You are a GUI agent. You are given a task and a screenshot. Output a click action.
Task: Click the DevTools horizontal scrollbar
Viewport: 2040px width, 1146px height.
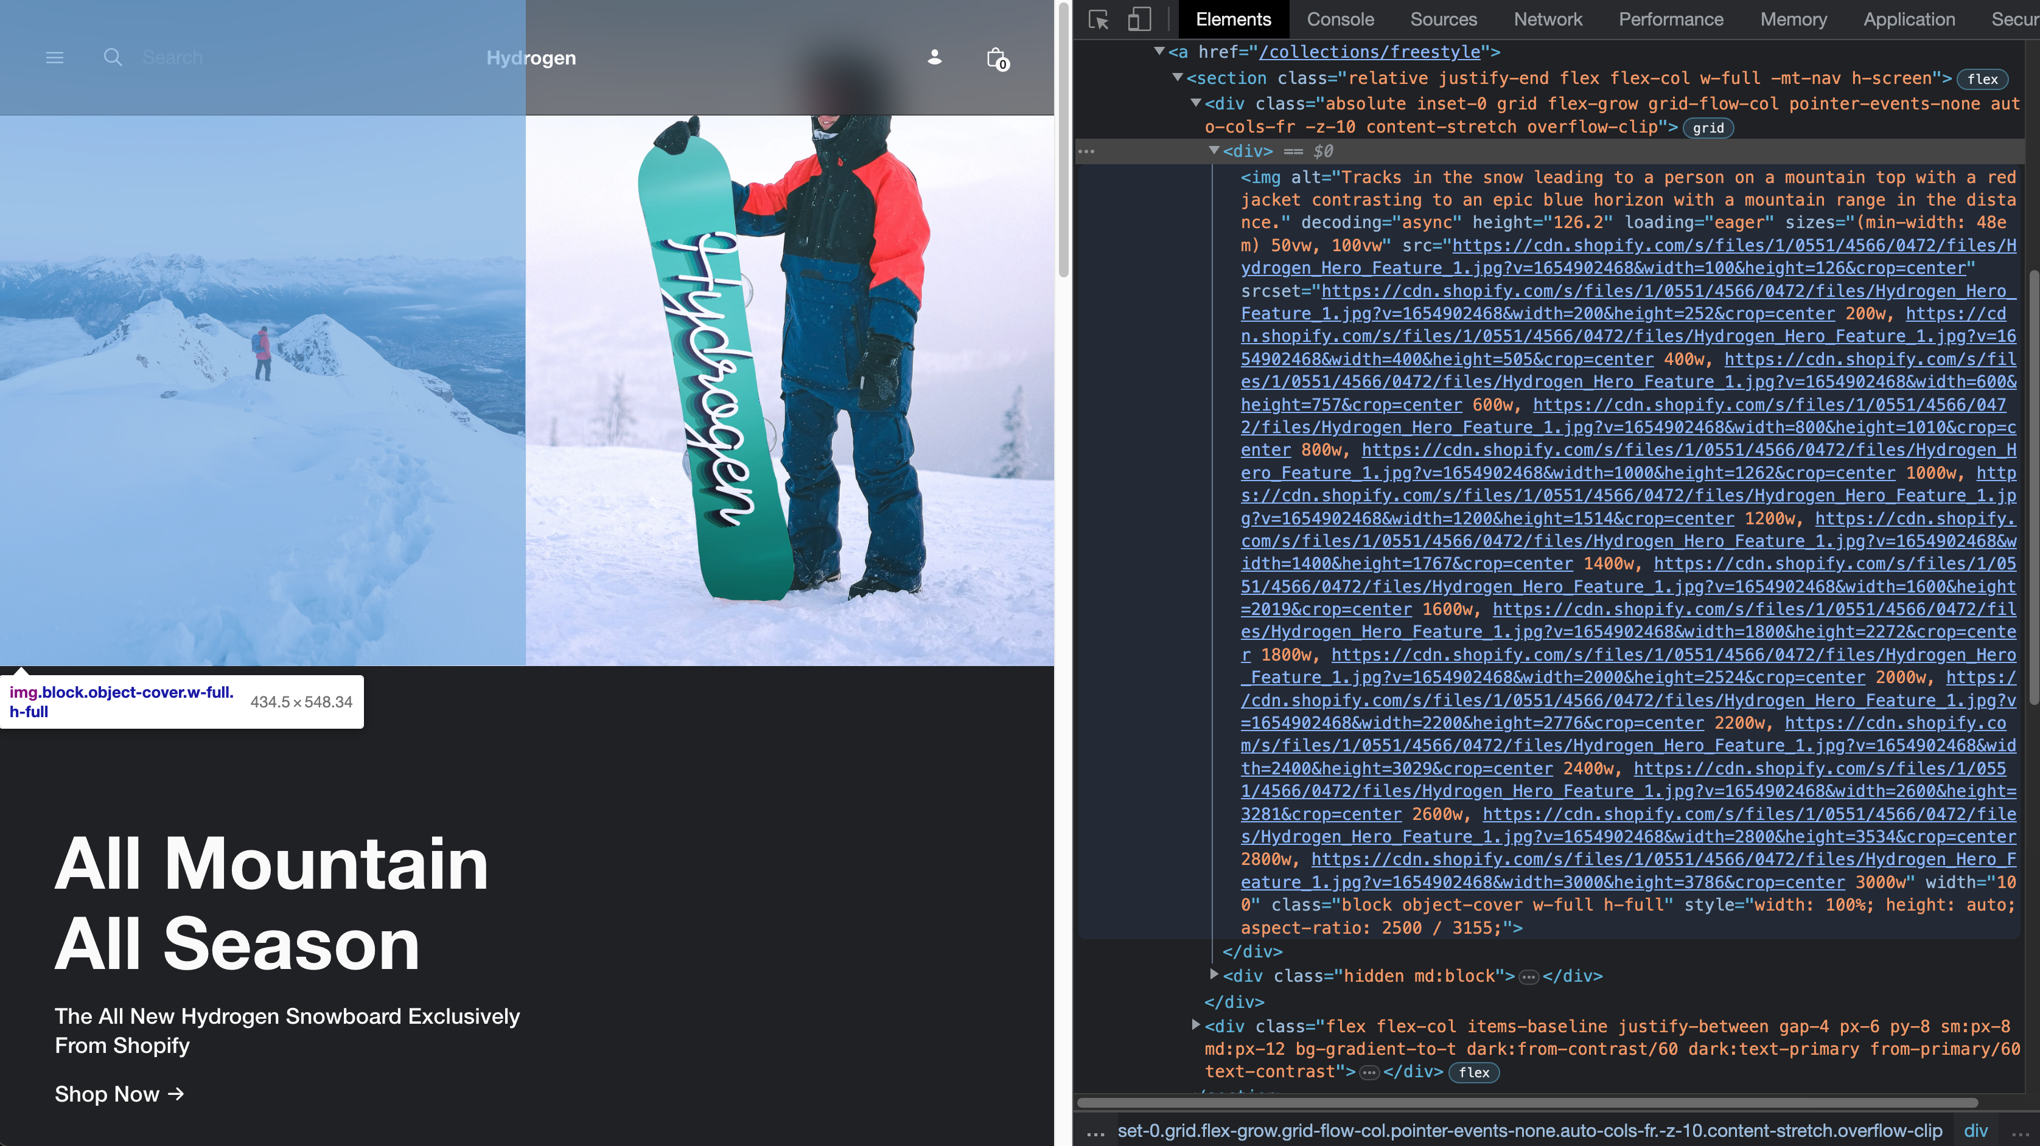pyautogui.click(x=1527, y=1102)
